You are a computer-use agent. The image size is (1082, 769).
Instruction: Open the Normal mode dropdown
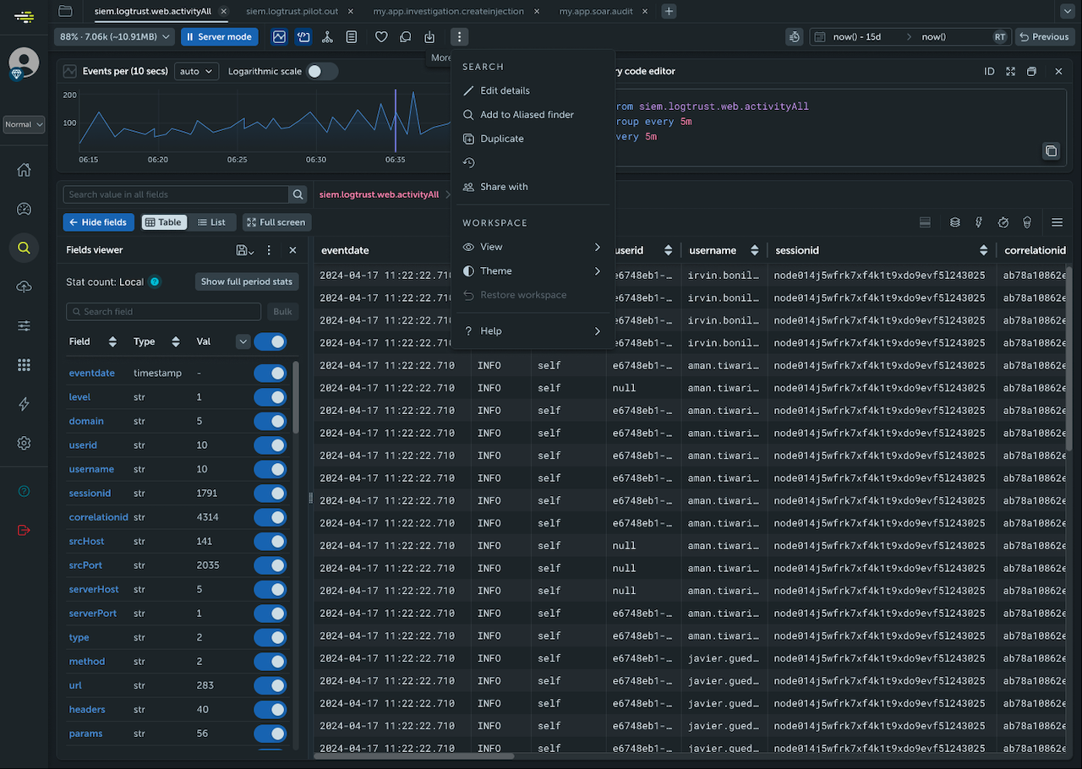coord(24,124)
